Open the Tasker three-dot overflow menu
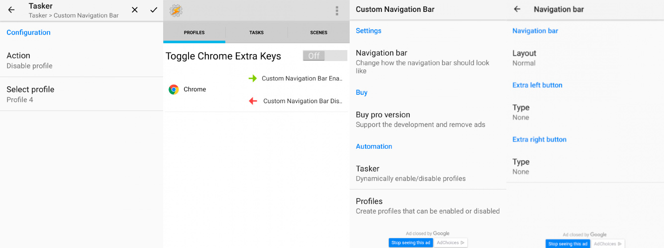This screenshot has width=664, height=248. click(337, 10)
